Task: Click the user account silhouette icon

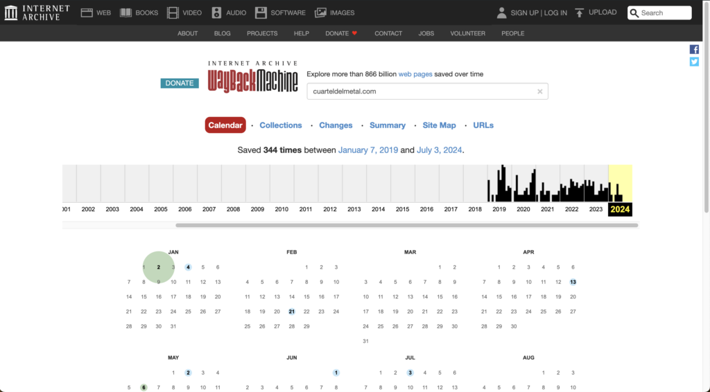Action: 501,12
